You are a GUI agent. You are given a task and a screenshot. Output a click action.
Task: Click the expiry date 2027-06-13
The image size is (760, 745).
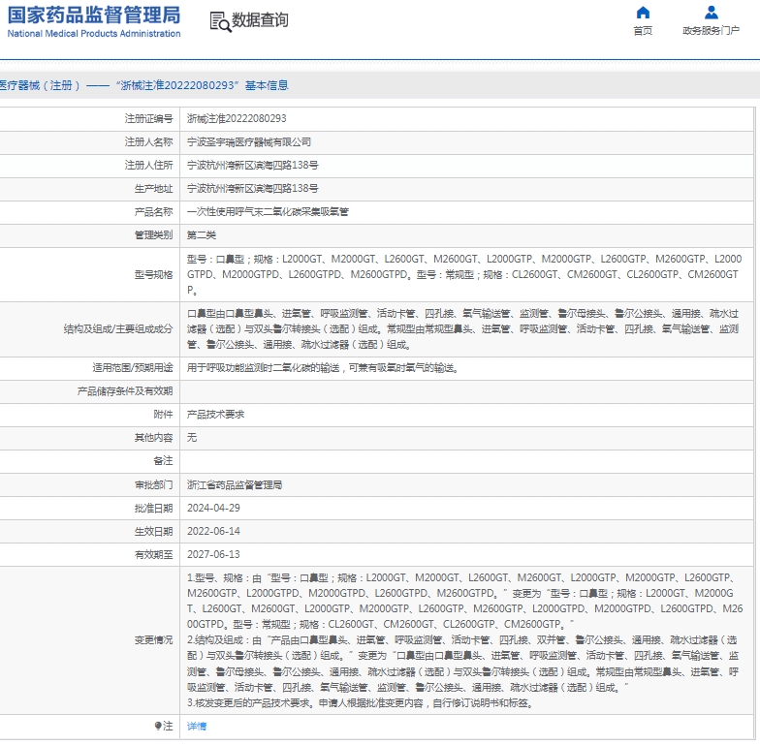tap(213, 554)
